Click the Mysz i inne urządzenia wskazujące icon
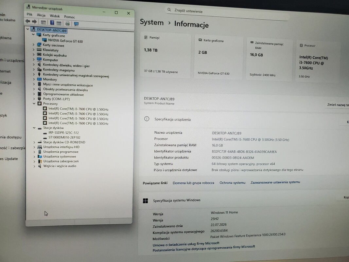Image resolution: width=349 pixels, height=262 pixels. click(x=39, y=84)
